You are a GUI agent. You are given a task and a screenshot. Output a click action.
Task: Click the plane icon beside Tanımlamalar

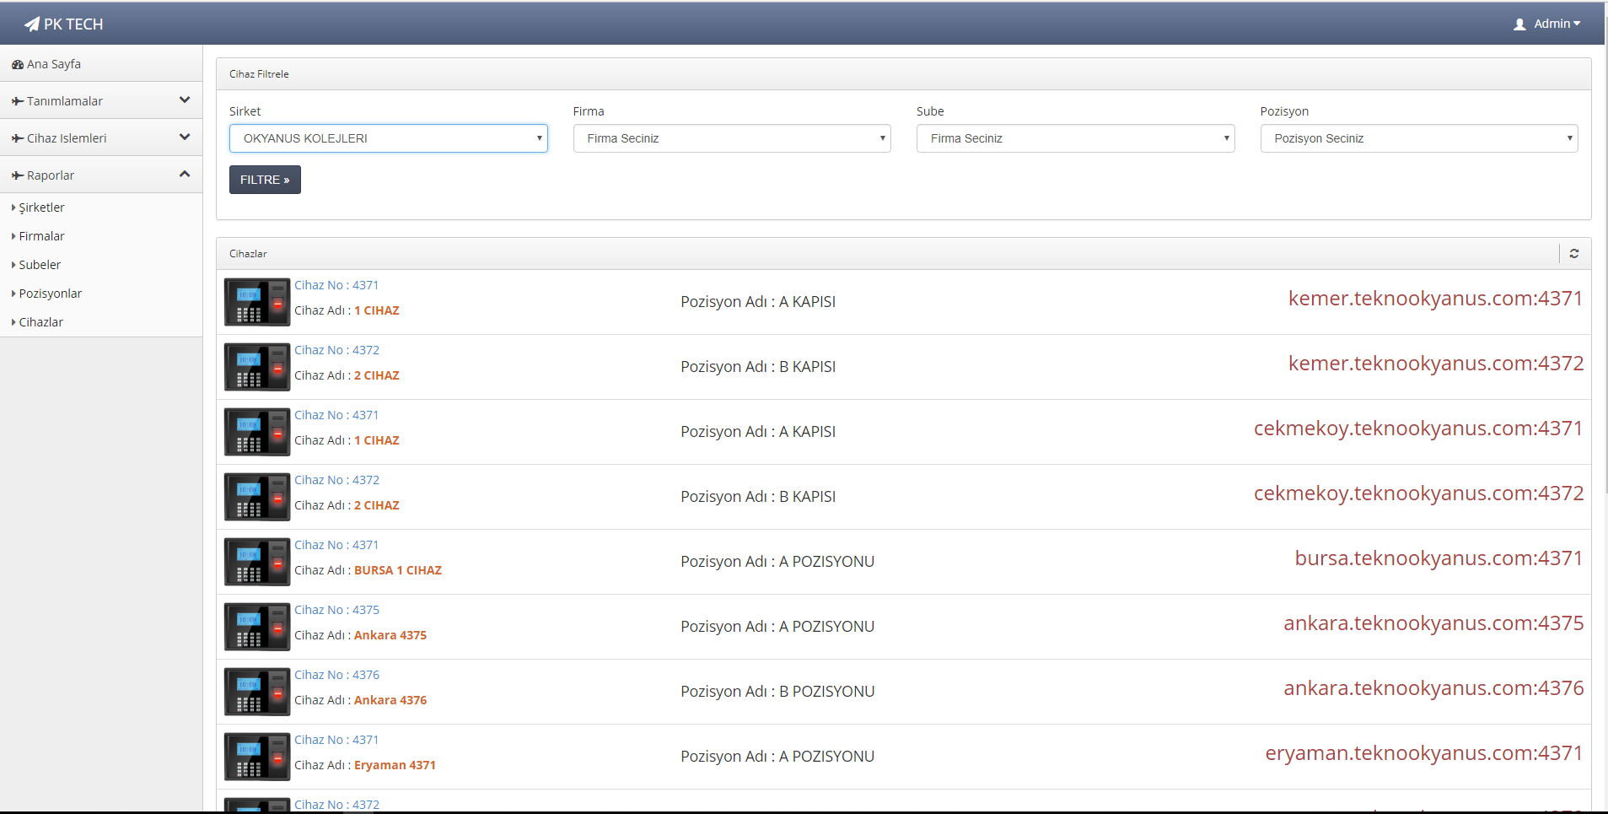(x=17, y=101)
